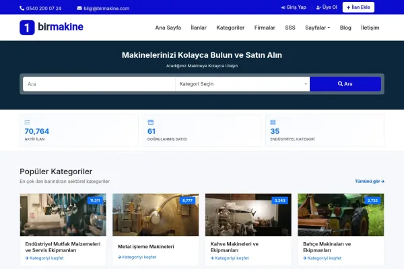Open Blog menu item
This screenshot has height=269, width=404.
pyautogui.click(x=345, y=28)
